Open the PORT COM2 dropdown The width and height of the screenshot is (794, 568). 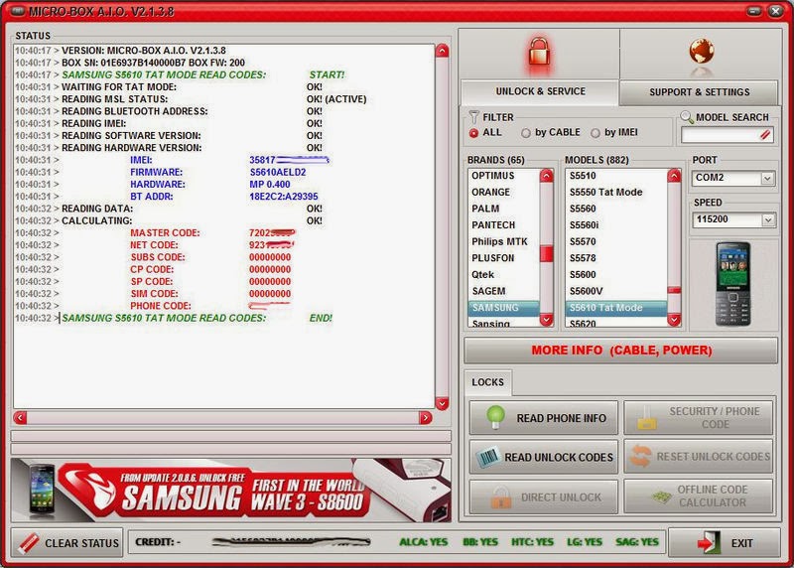(767, 178)
